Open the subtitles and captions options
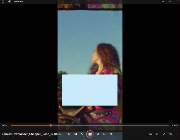This screenshot has width=180, height=140. (x=151, y=134)
